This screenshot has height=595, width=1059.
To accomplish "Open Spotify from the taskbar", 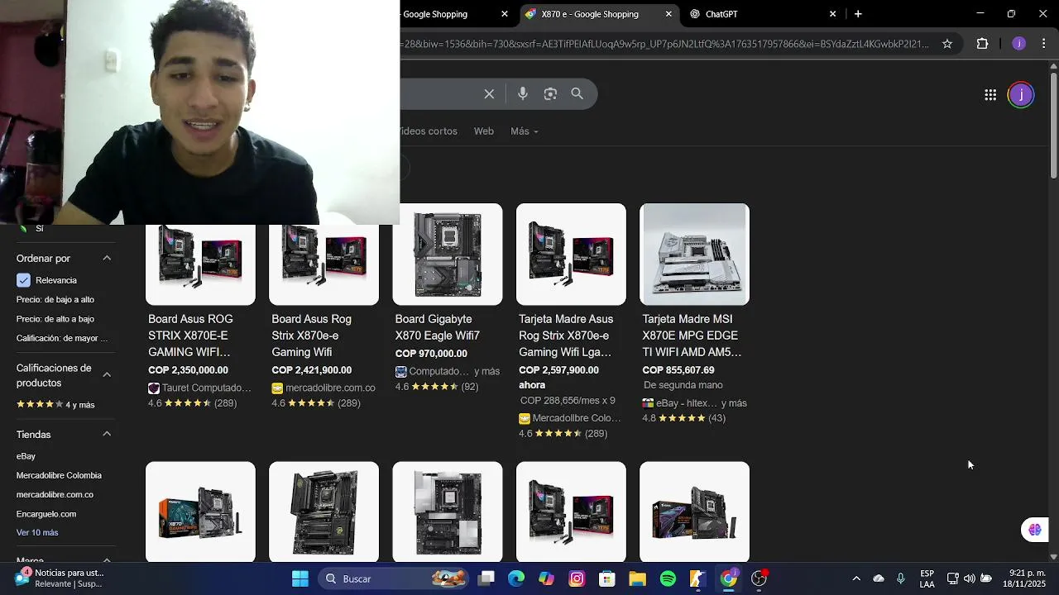I will [x=668, y=578].
